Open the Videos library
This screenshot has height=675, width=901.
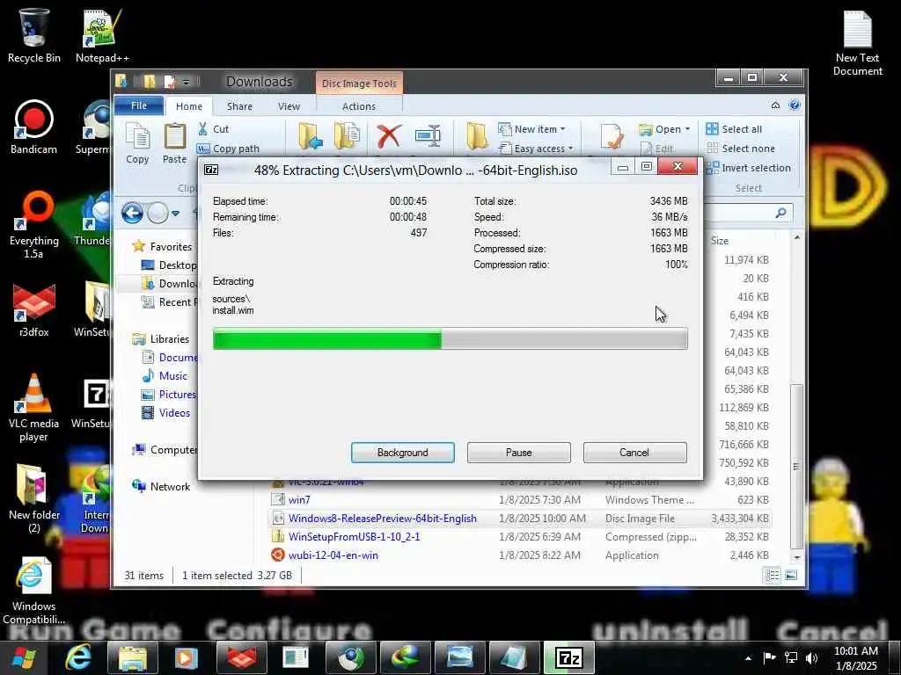tap(165, 413)
